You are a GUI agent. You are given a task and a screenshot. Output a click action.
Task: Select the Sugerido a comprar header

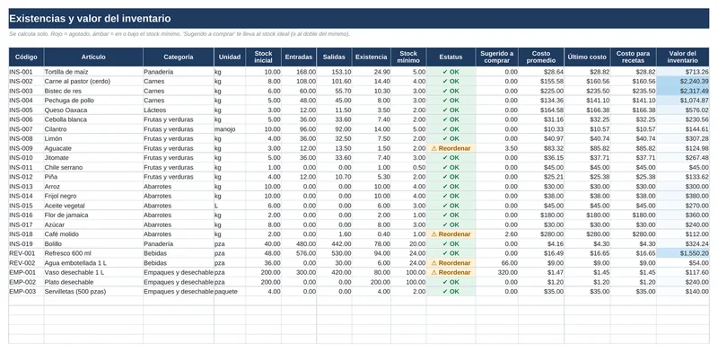pyautogui.click(x=497, y=57)
